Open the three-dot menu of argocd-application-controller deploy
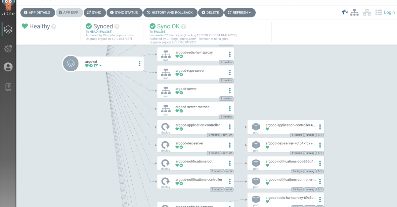 (x=230, y=127)
